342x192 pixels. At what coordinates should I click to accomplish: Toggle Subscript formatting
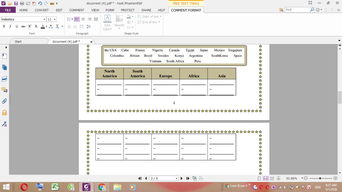click(x=36, y=26)
